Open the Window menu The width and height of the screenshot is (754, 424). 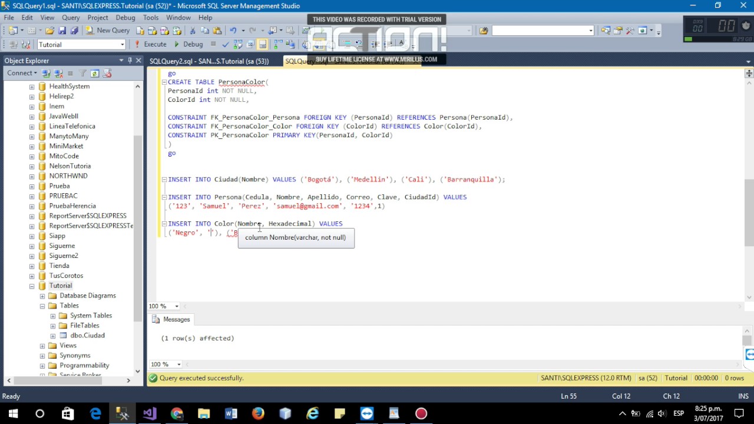click(178, 18)
